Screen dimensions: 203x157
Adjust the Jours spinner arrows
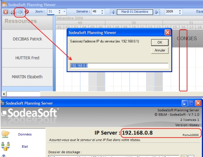[59, 12]
